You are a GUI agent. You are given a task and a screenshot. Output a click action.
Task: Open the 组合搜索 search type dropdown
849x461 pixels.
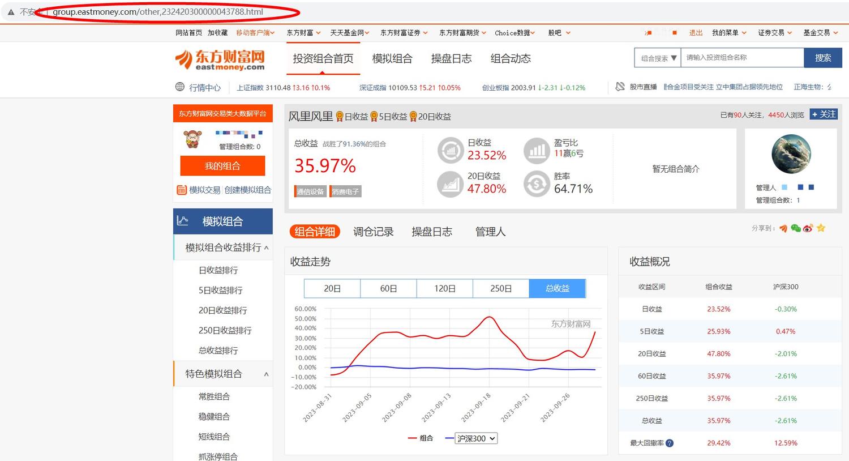(658, 58)
